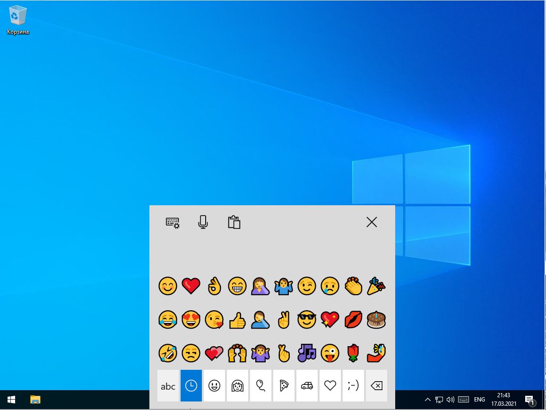
Task: Open the balloon celebrations emoji tab
Action: tap(260, 385)
